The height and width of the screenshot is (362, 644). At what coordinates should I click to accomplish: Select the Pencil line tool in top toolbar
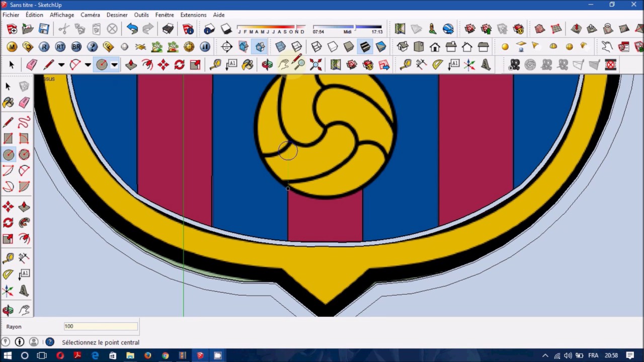(49, 64)
